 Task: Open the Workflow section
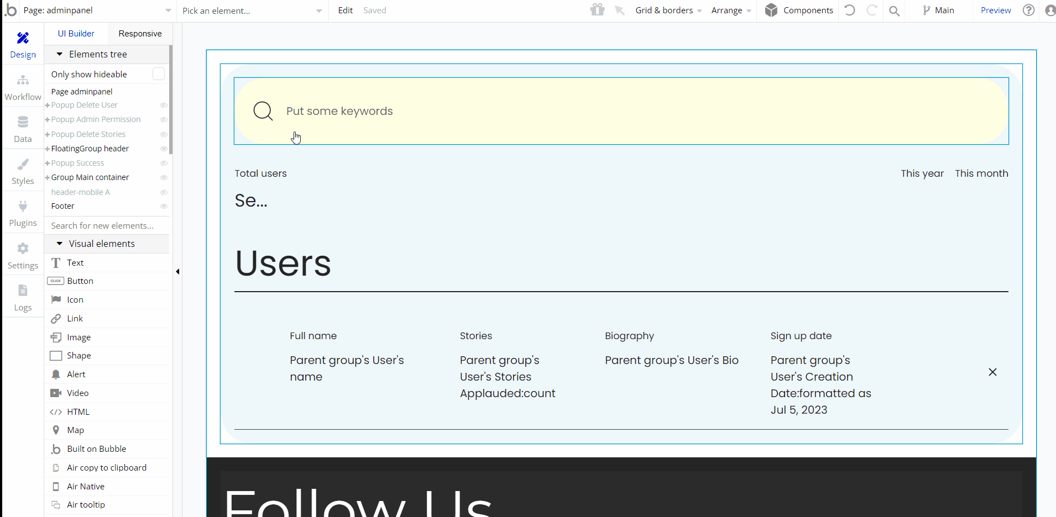23,88
